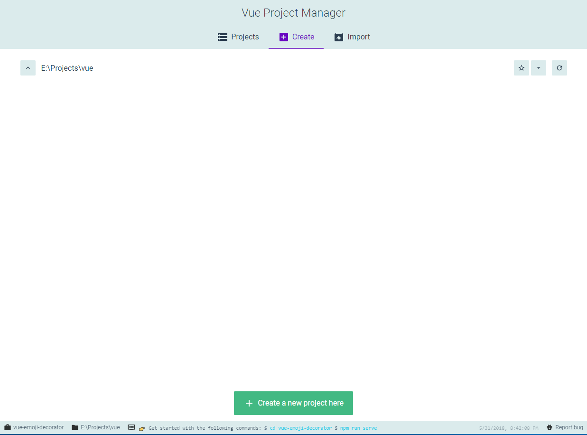Open the logs console icon
The width and height of the screenshot is (587, 435).
point(131,427)
